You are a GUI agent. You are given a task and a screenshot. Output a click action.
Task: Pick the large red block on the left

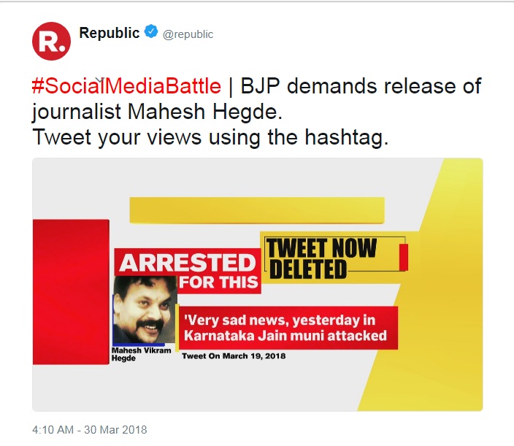[71, 292]
